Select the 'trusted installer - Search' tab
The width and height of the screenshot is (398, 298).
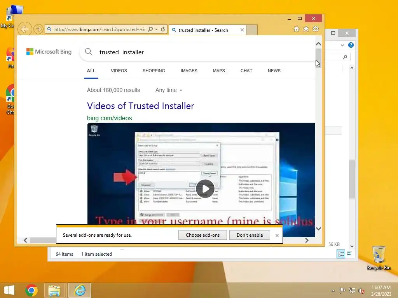point(207,30)
